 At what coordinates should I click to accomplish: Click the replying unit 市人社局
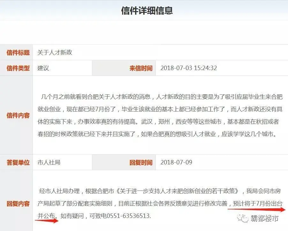(x=49, y=162)
